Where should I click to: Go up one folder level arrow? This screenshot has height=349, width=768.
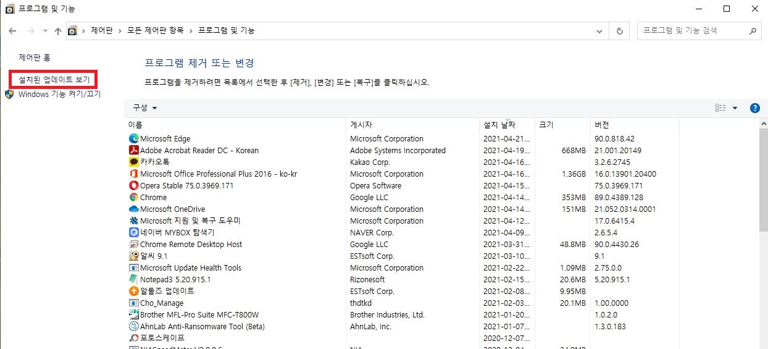pos(58,30)
